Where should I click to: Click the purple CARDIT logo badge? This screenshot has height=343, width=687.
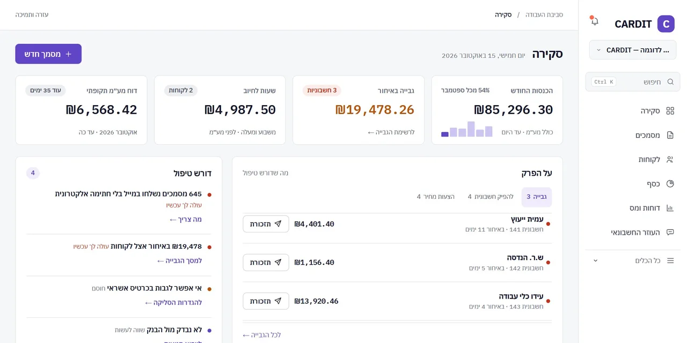point(666,24)
